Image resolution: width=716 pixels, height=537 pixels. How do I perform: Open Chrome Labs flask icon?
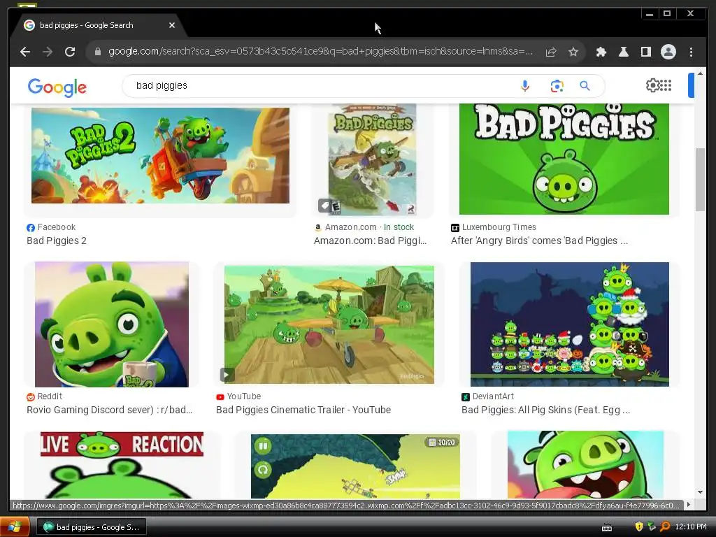coord(623,52)
